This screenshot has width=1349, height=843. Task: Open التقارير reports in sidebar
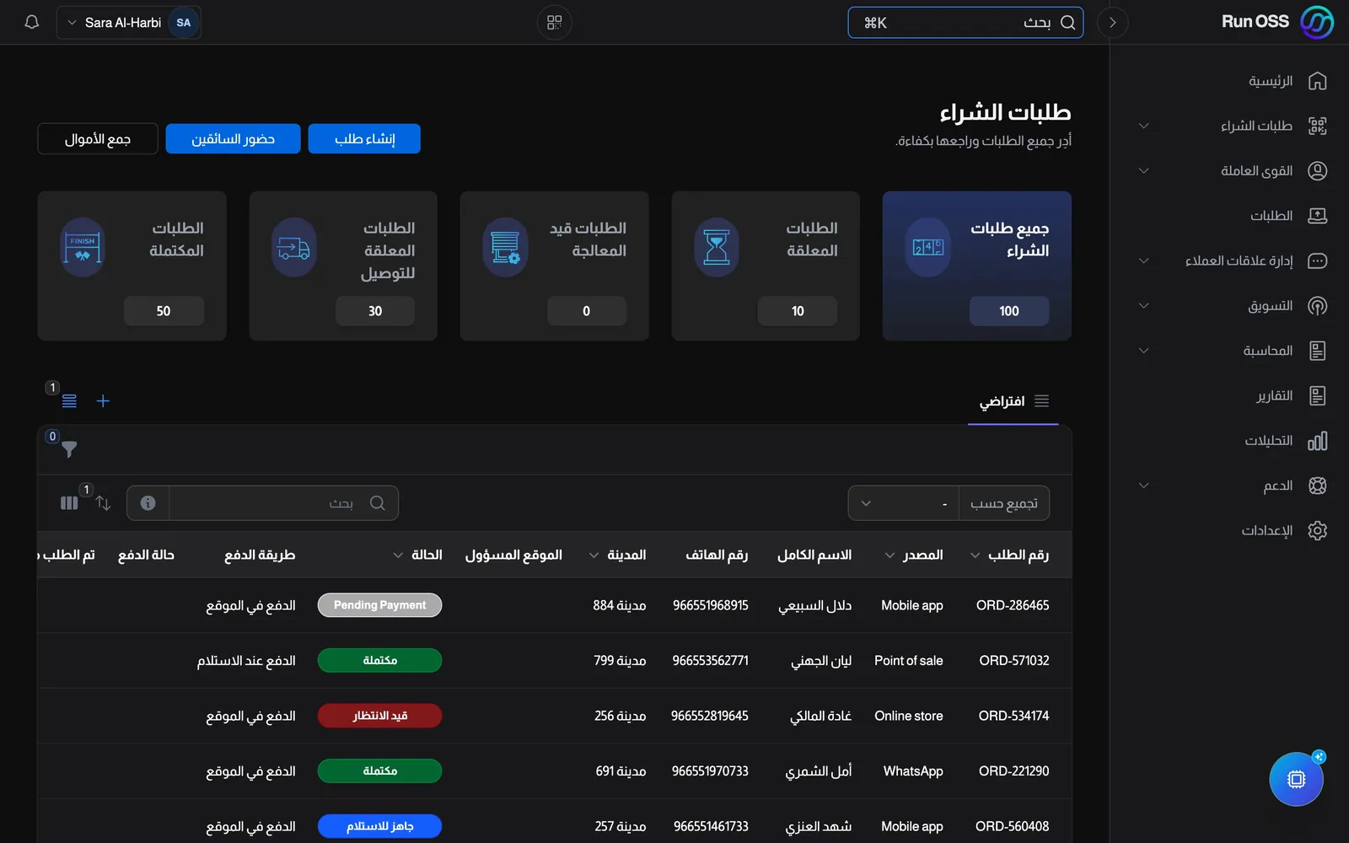coord(1291,395)
